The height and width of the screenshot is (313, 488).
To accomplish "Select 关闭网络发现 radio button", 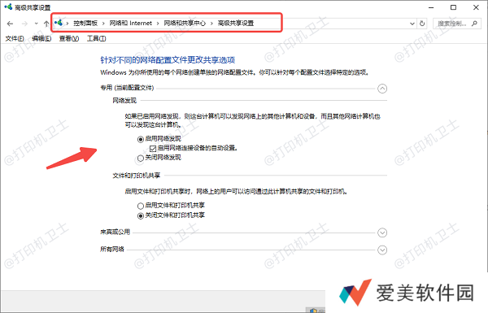I will coord(141,158).
